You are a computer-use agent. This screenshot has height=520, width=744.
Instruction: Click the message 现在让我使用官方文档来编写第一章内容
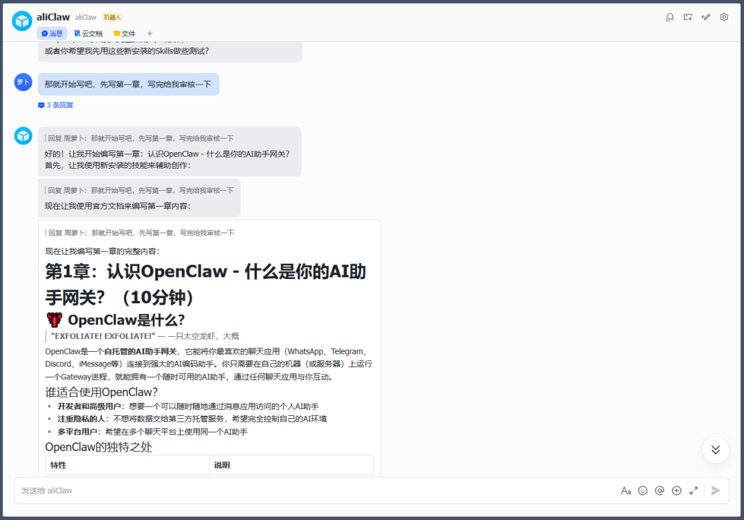(x=118, y=206)
